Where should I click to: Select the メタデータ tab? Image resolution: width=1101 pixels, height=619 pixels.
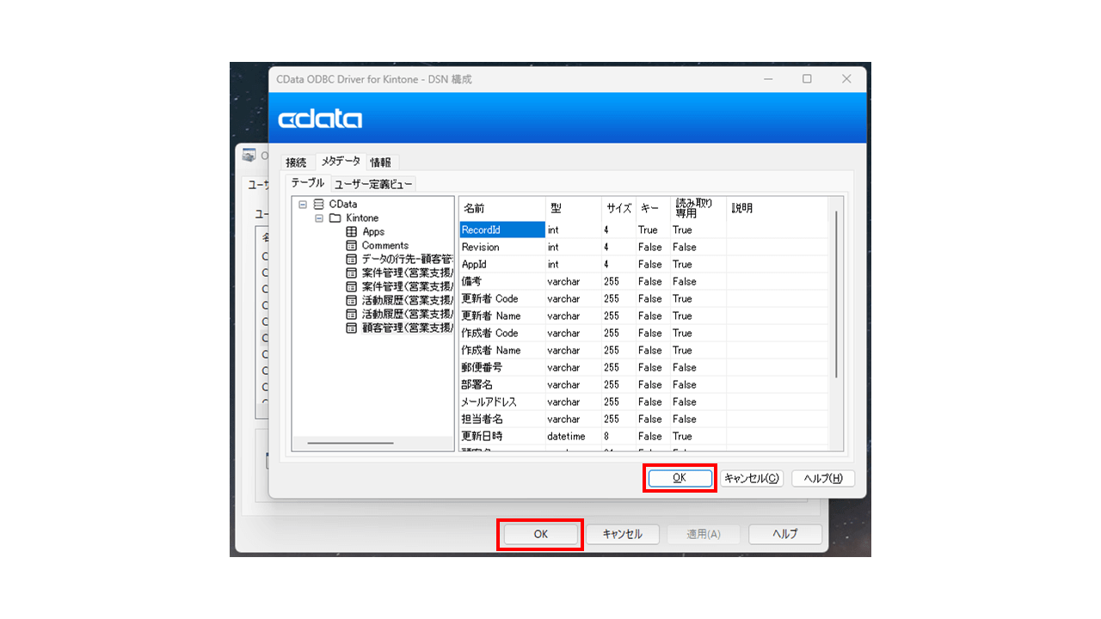[x=341, y=162]
